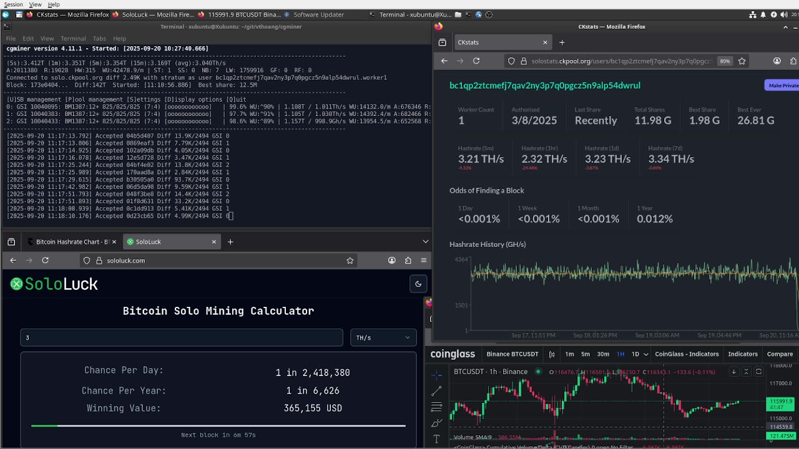The width and height of the screenshot is (799, 449).
Task: Open Firefox account icon in CKstats window
Action: [777, 61]
